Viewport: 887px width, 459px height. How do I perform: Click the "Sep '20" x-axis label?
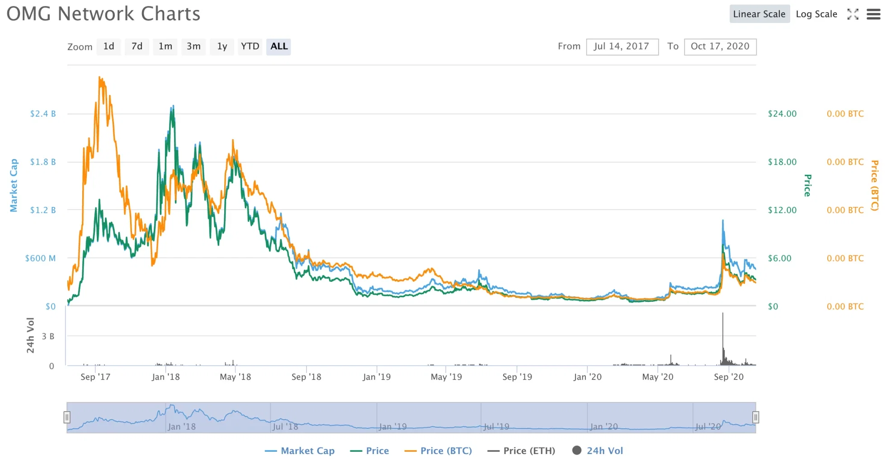click(728, 377)
